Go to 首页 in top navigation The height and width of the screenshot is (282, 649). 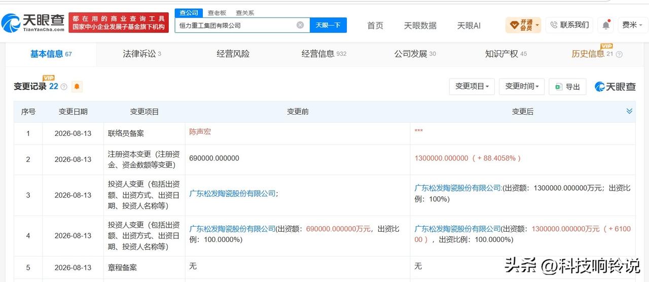[375, 25]
